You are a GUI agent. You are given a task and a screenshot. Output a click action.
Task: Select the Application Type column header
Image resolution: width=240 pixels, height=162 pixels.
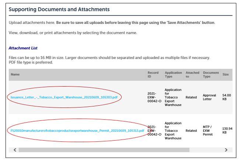pos(173,75)
